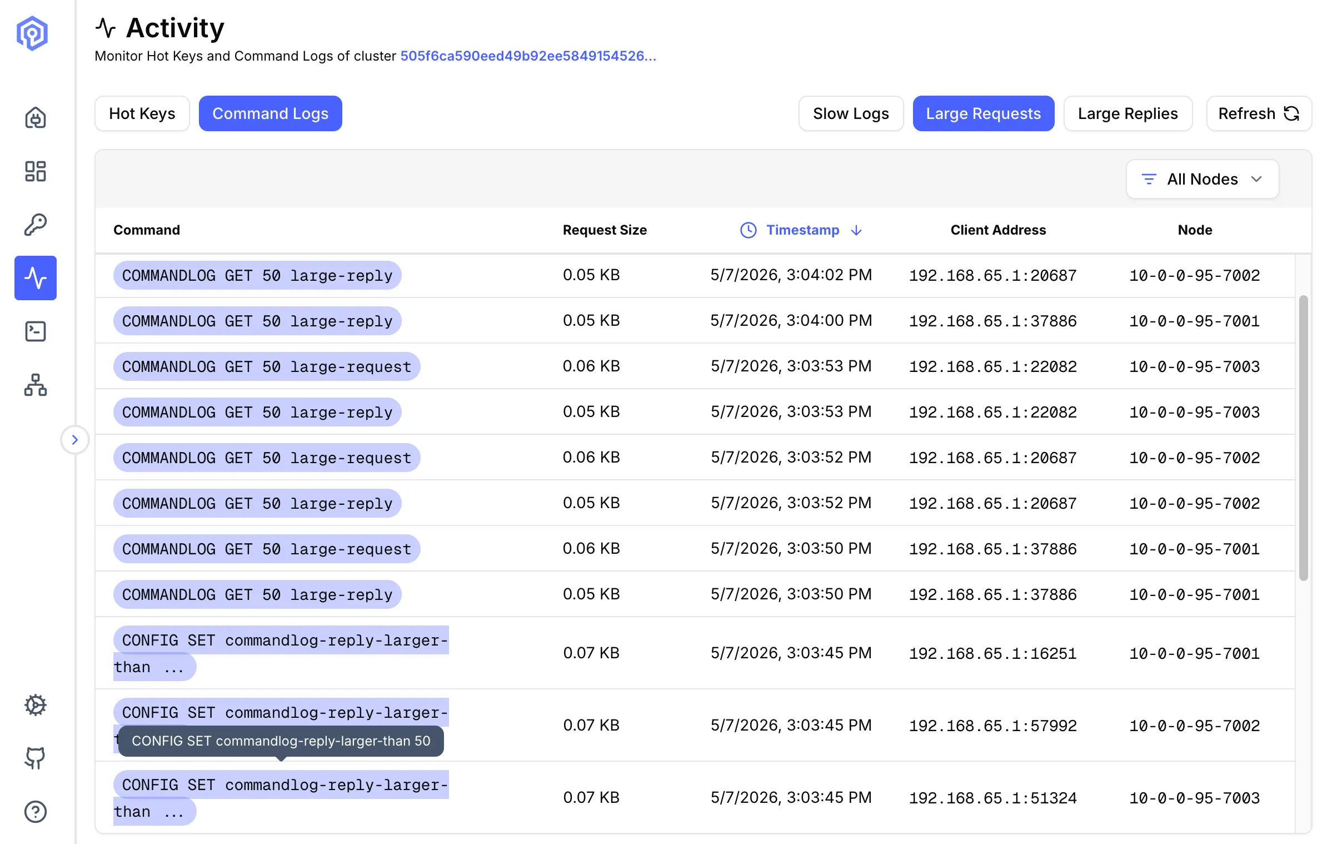Click the table vertical scrollbar thumb

tap(1303, 438)
